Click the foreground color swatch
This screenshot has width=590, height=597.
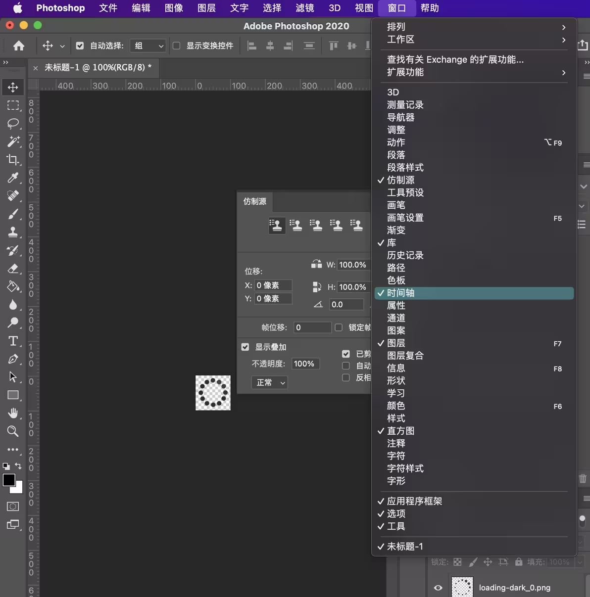pyautogui.click(x=9, y=480)
